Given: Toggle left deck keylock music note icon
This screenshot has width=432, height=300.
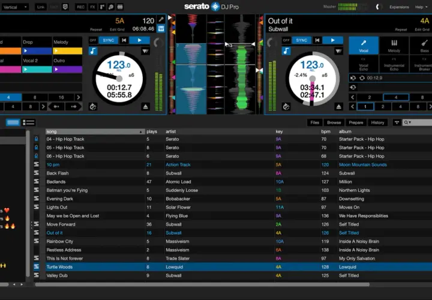Looking at the screenshot, I should (93, 50).
